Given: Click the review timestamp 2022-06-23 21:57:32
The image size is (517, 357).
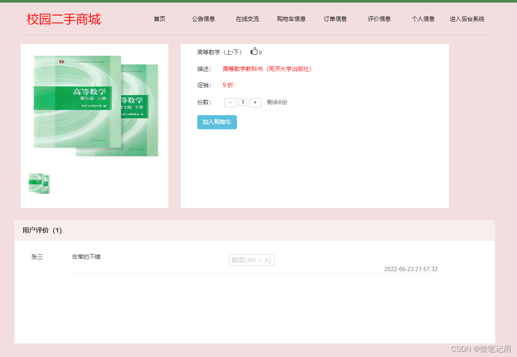Looking at the screenshot, I should [x=411, y=269].
